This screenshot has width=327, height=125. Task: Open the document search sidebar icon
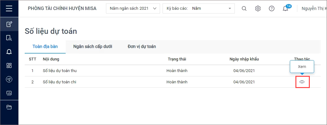[9, 38]
